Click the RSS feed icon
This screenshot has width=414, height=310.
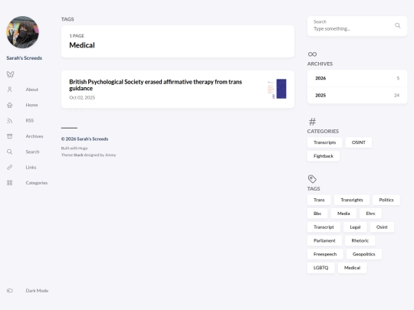click(x=10, y=121)
